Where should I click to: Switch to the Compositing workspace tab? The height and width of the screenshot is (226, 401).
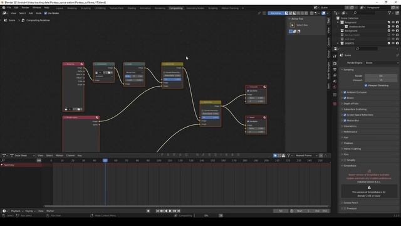pos(176,8)
